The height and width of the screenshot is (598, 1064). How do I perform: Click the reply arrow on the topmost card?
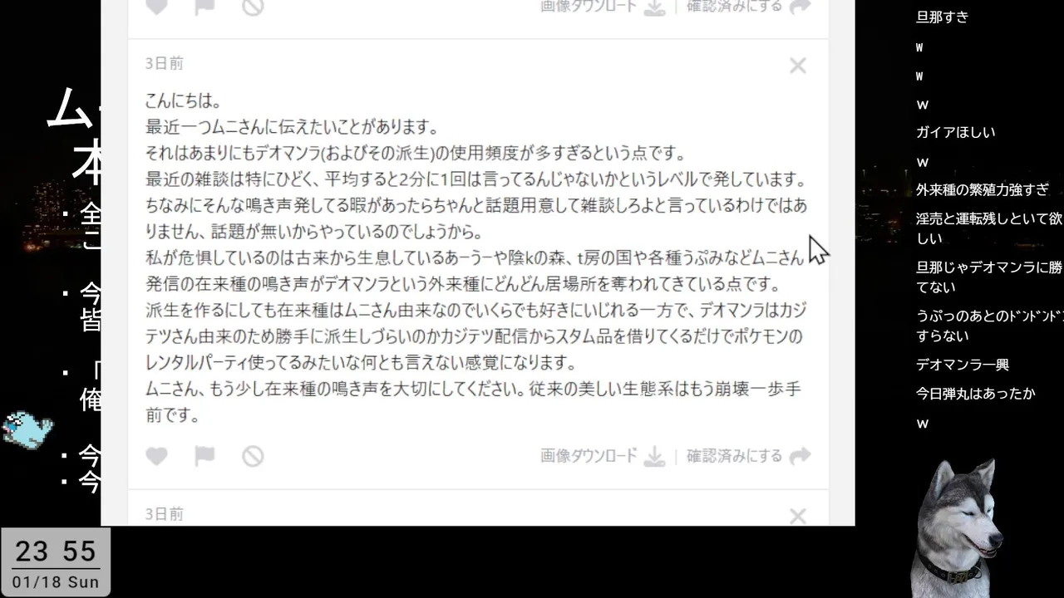(x=800, y=7)
